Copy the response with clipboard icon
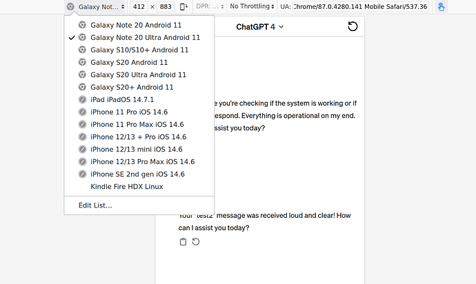Screen dimensions: 476x284 tap(183, 242)
